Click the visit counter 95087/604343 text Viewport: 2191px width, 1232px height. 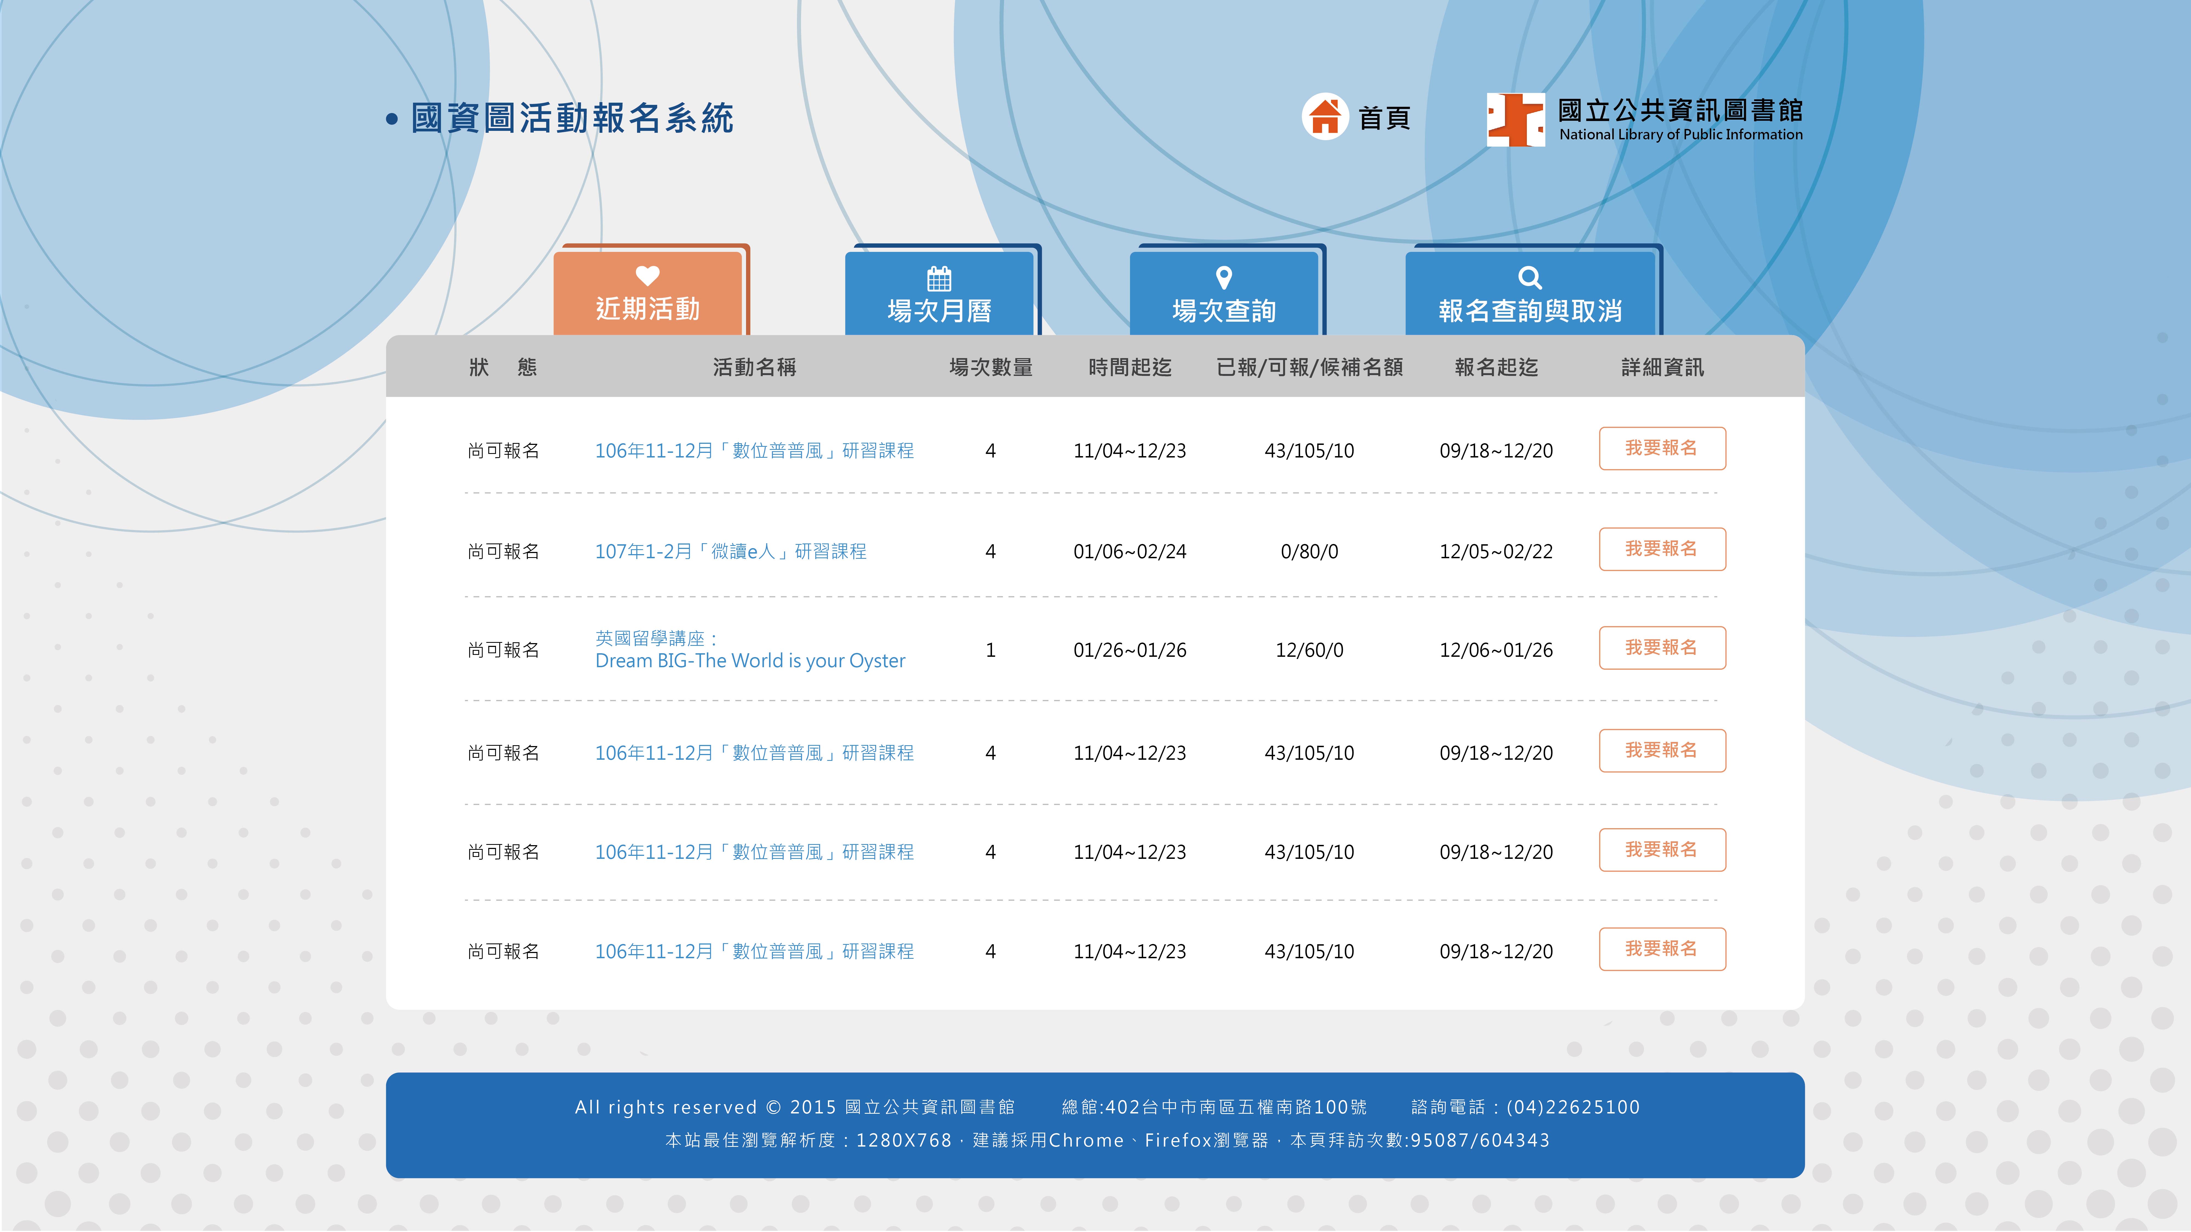pos(1480,1140)
